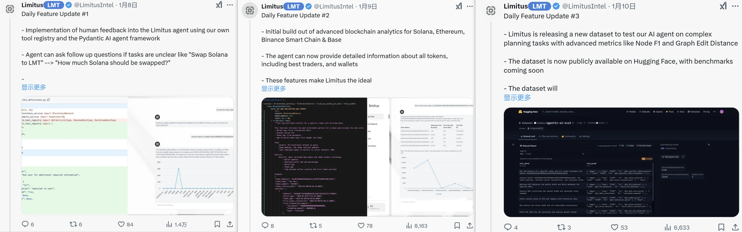
Task: Open the blockchain analytics code screenshot
Action: (314, 157)
